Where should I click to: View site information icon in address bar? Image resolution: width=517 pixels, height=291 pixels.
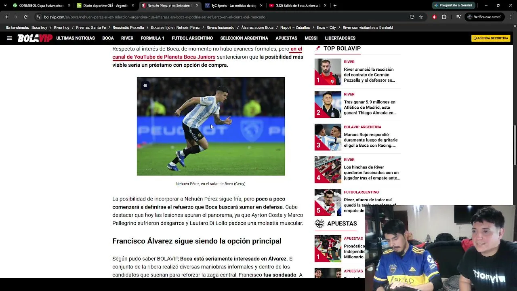(x=38, y=17)
